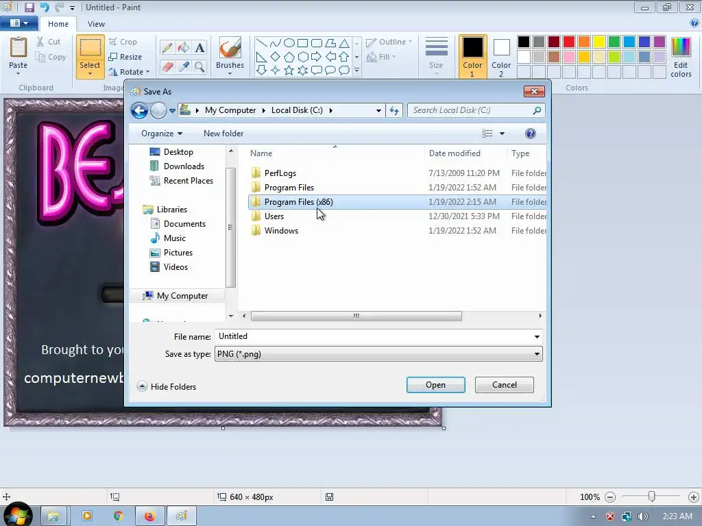Pick the Eraser tool
The image size is (702, 526).
tap(167, 67)
